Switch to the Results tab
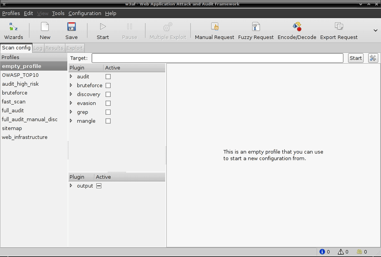 (54, 48)
